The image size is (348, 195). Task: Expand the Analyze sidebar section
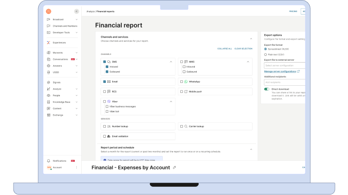[76, 89]
